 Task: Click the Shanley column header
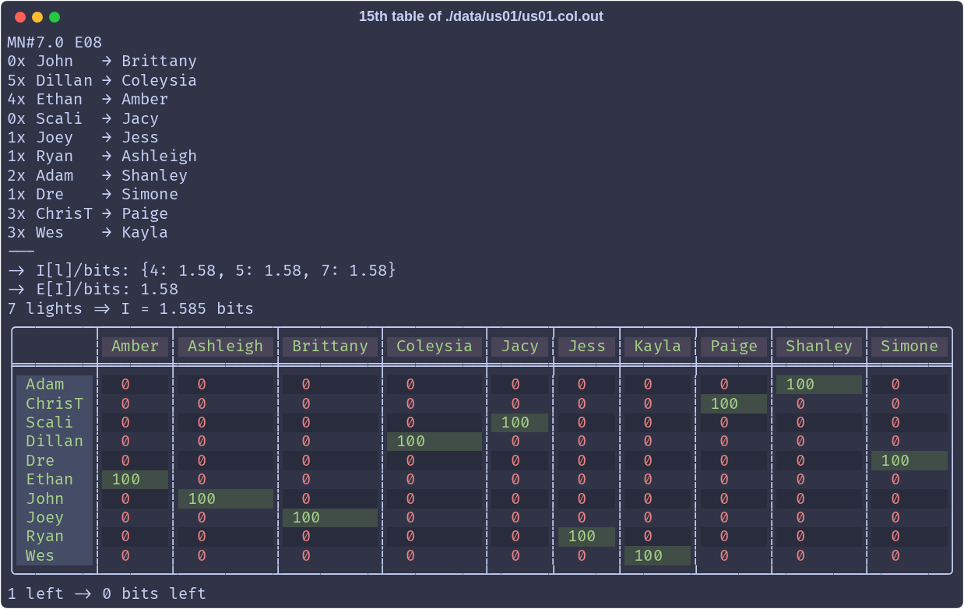(x=819, y=347)
